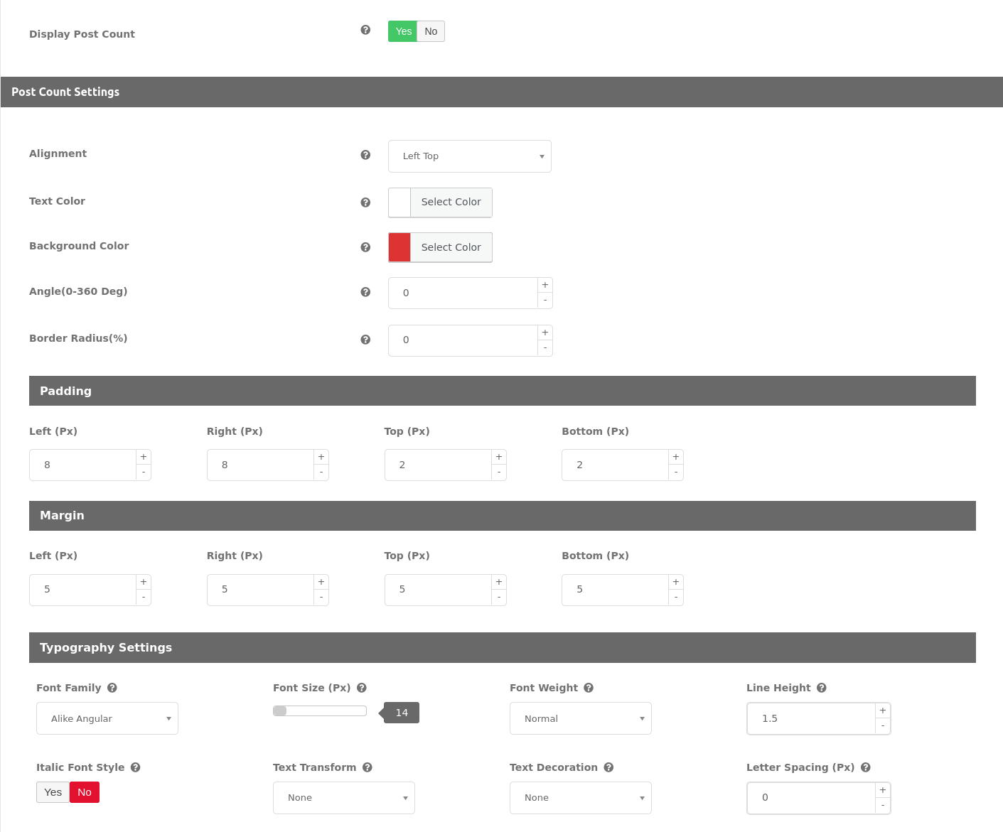Enable Italic Font Style with Yes
Screen dimensions: 1003x832
[53, 792]
